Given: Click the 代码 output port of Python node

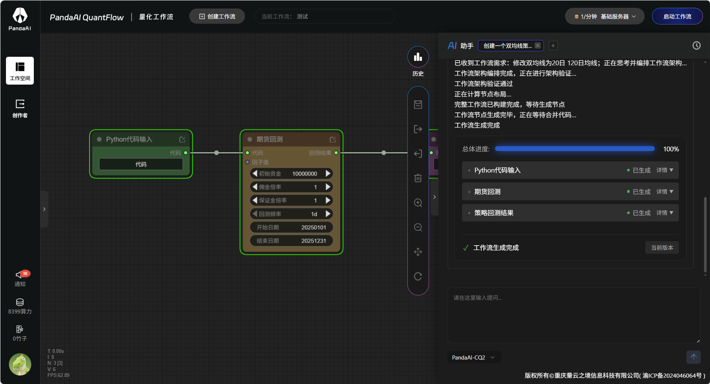Looking at the screenshot, I should click(x=185, y=153).
